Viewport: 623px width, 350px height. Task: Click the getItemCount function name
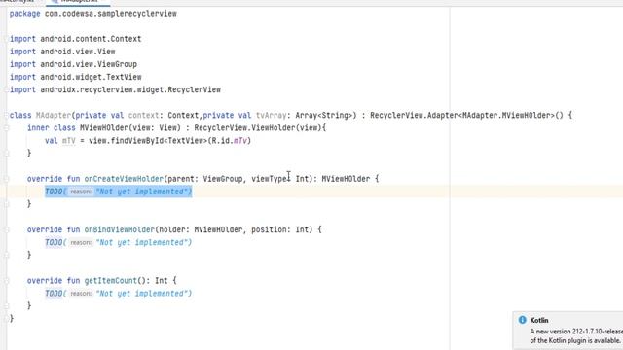click(110, 280)
